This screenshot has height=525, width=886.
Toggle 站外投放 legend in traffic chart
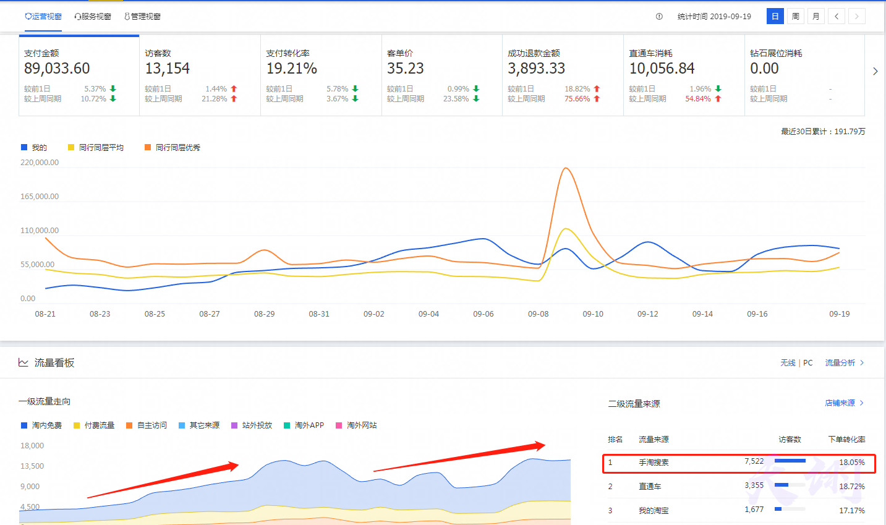pos(252,425)
